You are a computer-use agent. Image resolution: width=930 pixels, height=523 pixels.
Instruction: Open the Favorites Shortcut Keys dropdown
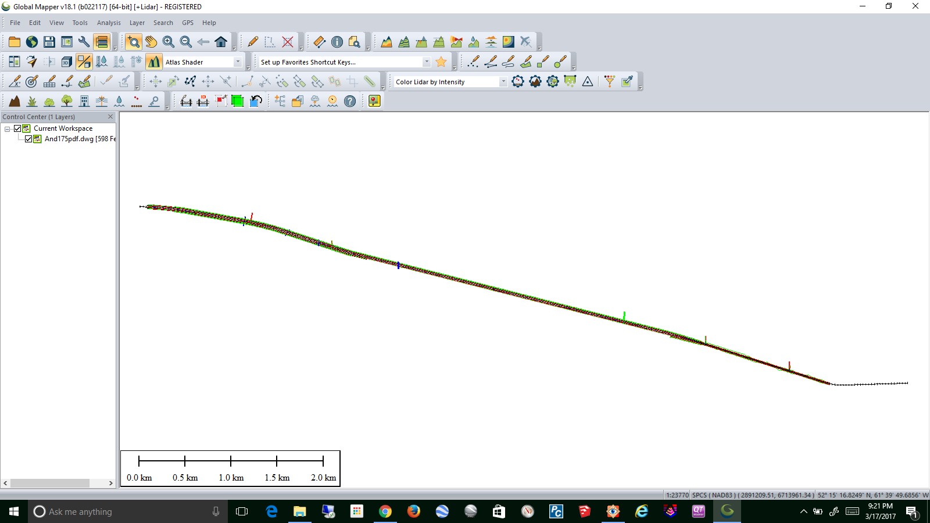tap(427, 62)
